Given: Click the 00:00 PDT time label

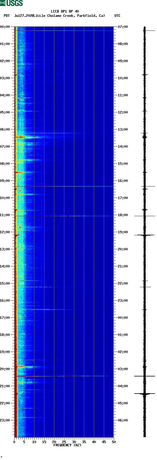Looking at the screenshot, I should [5, 27].
